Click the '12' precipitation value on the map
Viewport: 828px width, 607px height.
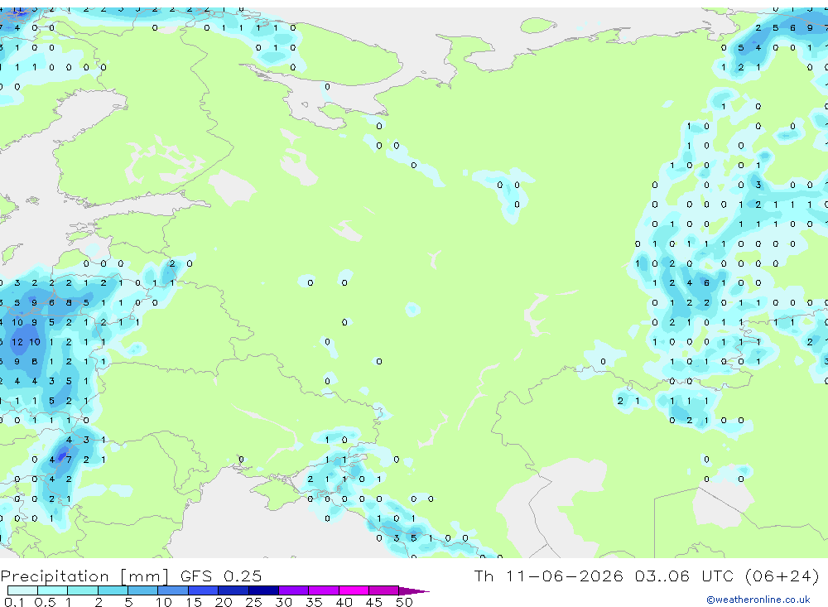pos(17,342)
